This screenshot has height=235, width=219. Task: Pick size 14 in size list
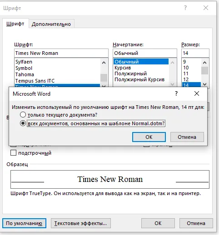click(191, 85)
